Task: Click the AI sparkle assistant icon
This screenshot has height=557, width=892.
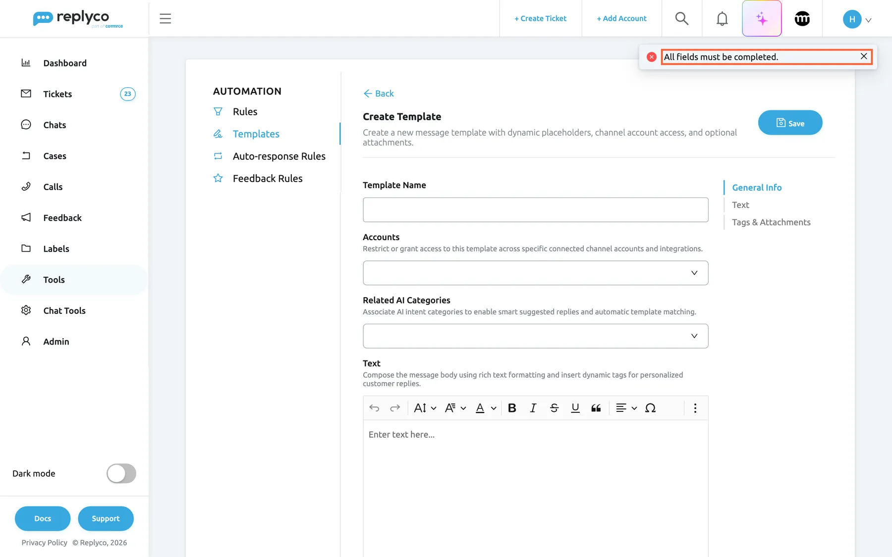Action: tap(762, 19)
